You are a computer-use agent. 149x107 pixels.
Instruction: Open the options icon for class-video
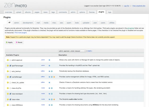click(x=52, y=99)
